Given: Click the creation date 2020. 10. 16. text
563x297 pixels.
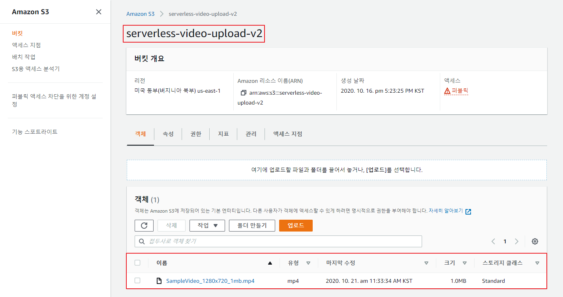Looking at the screenshot, I should click(383, 91).
